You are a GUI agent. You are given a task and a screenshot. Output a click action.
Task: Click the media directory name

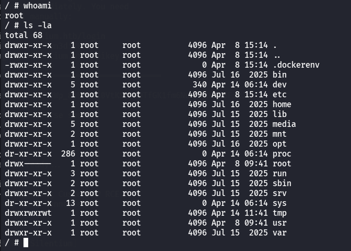pos(284,124)
